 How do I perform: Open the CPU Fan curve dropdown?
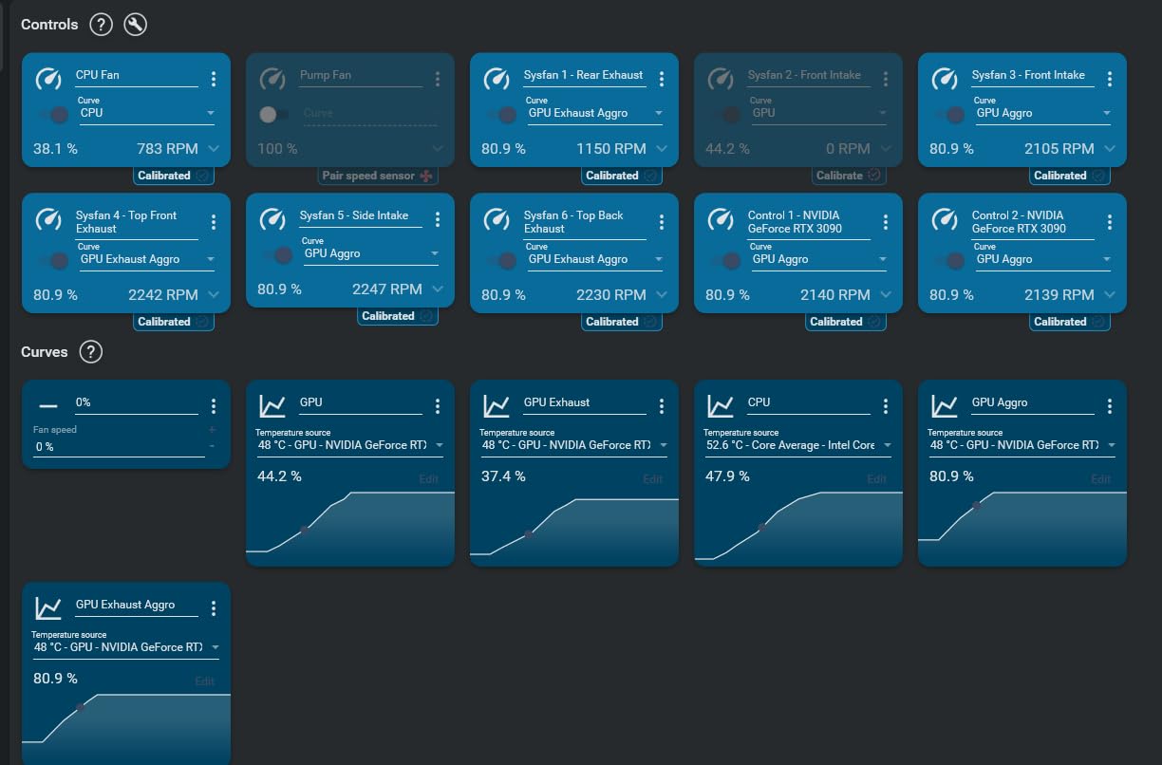click(147, 113)
